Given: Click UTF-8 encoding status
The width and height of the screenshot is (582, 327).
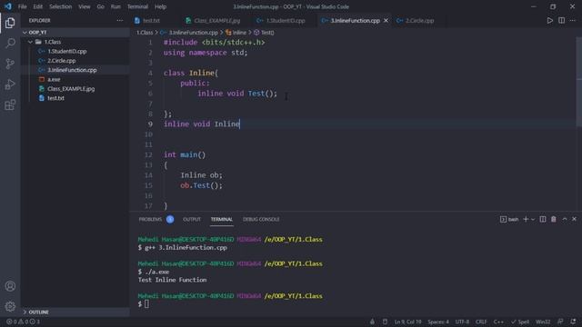Looking at the screenshot, I should (462, 322).
